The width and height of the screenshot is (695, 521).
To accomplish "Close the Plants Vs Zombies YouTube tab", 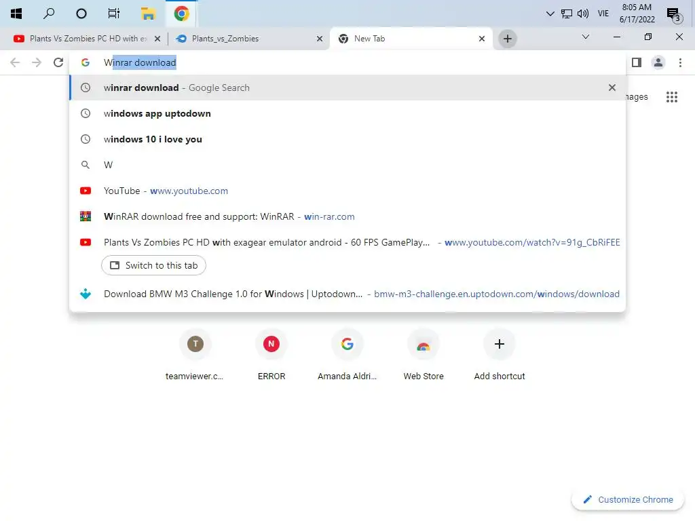I will (157, 39).
